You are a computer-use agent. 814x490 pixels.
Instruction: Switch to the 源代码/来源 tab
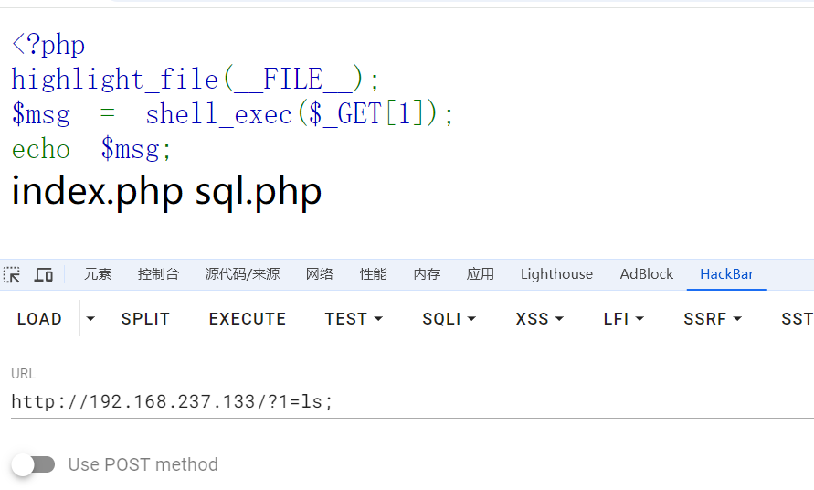(242, 274)
